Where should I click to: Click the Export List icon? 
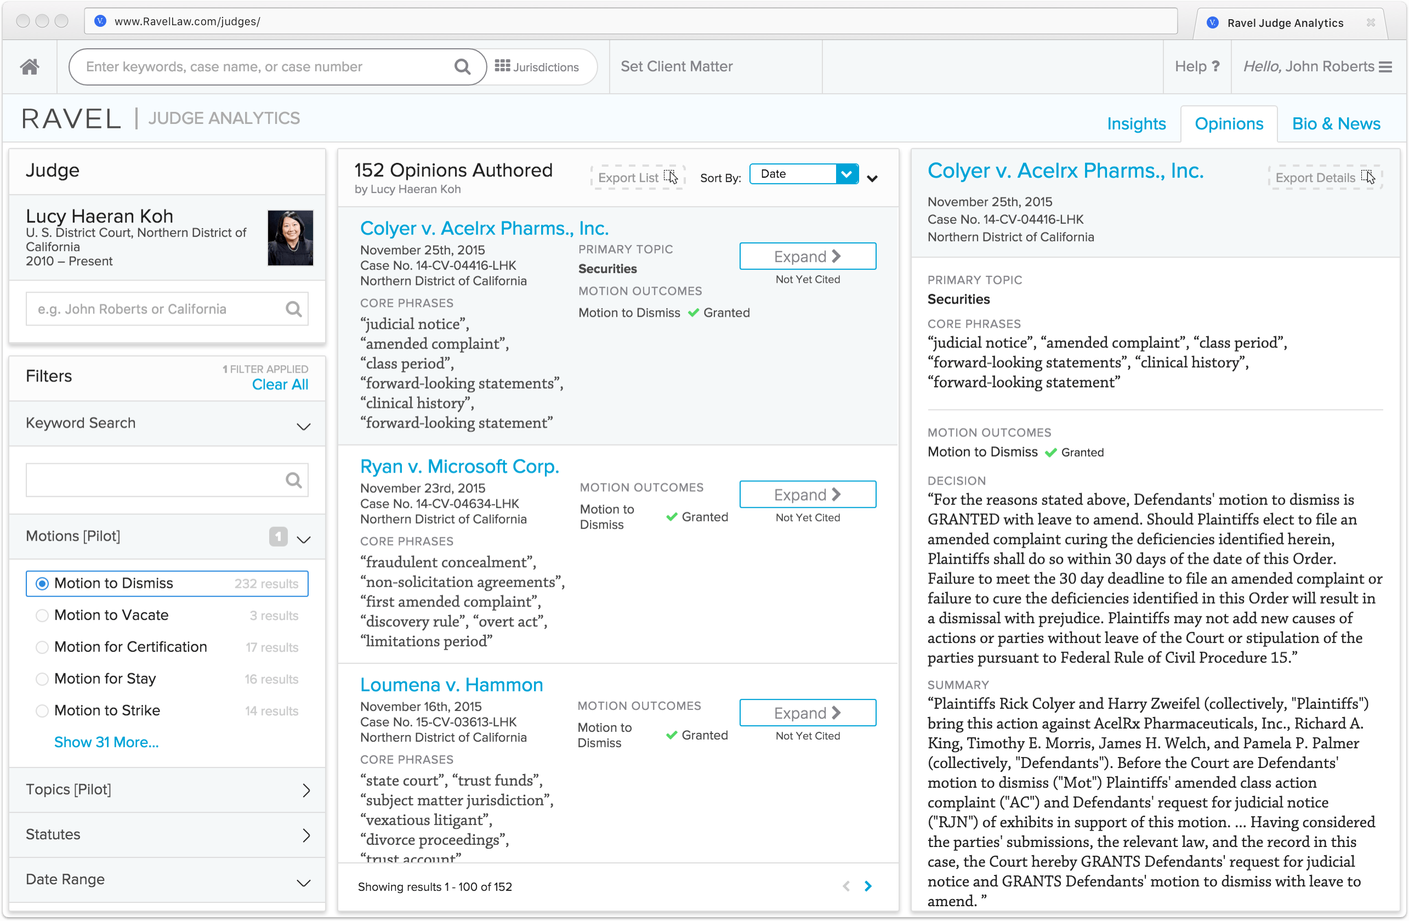pyautogui.click(x=671, y=177)
